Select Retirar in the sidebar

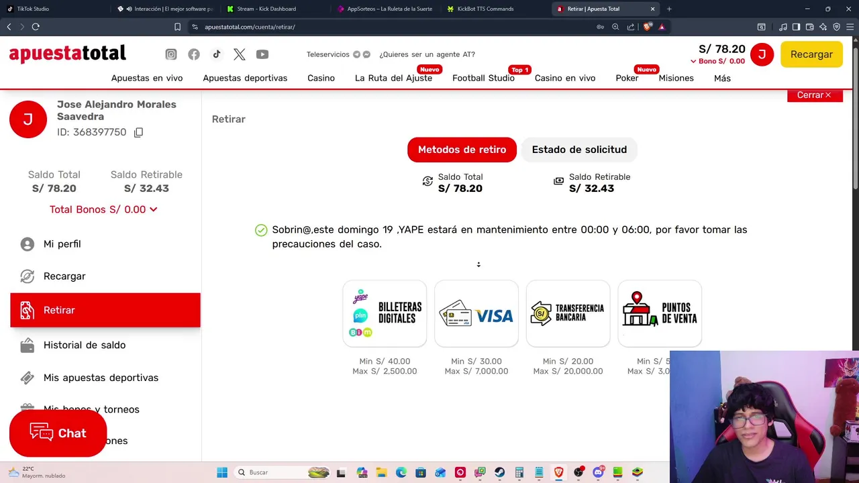[x=105, y=310]
